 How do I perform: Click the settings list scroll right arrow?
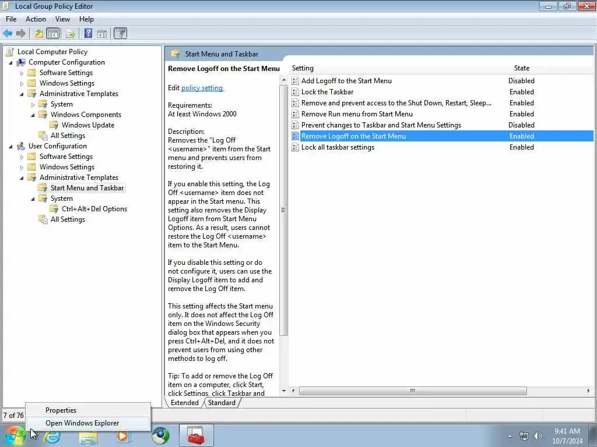589,391
